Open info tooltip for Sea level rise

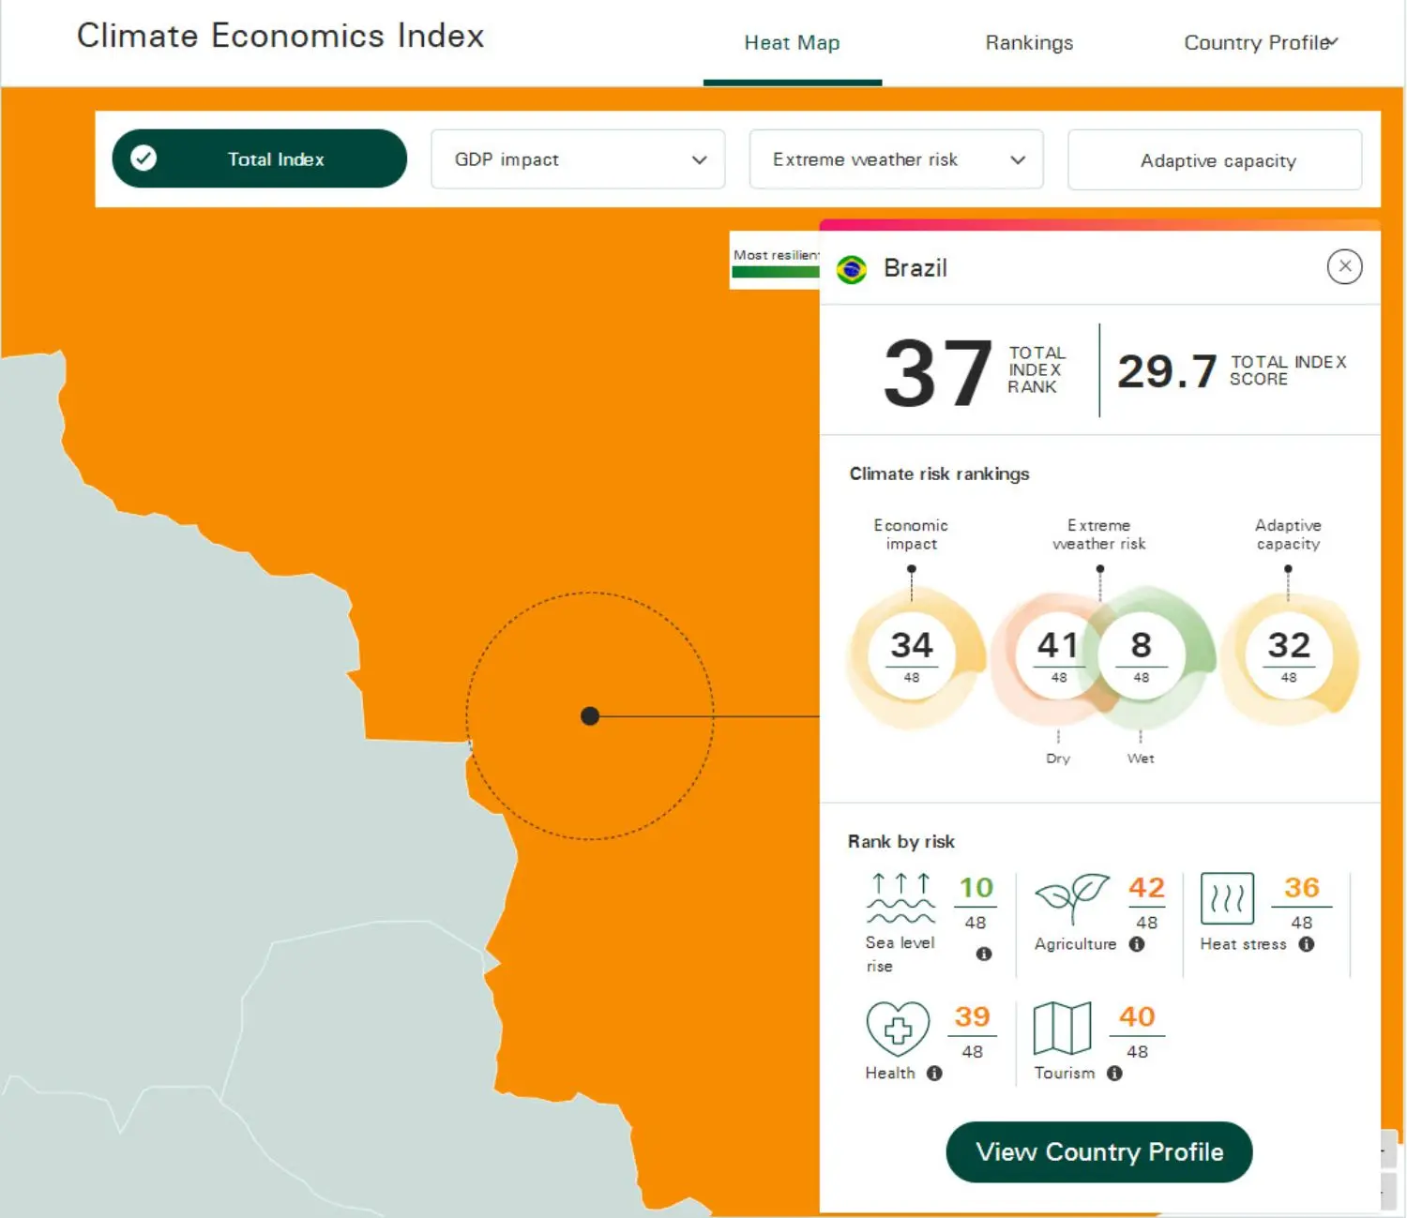pos(983,954)
